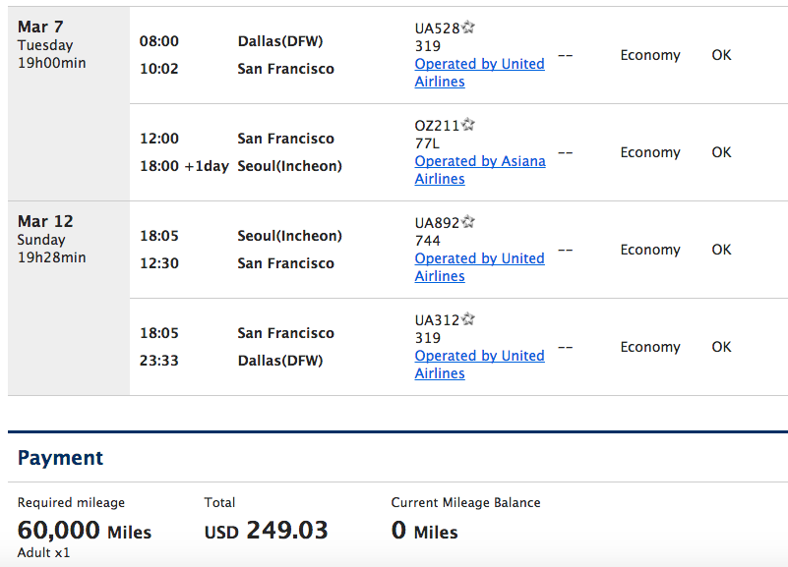
Task: Open 'Operated by Asiana Airlines' link for OZ211
Action: [480, 170]
